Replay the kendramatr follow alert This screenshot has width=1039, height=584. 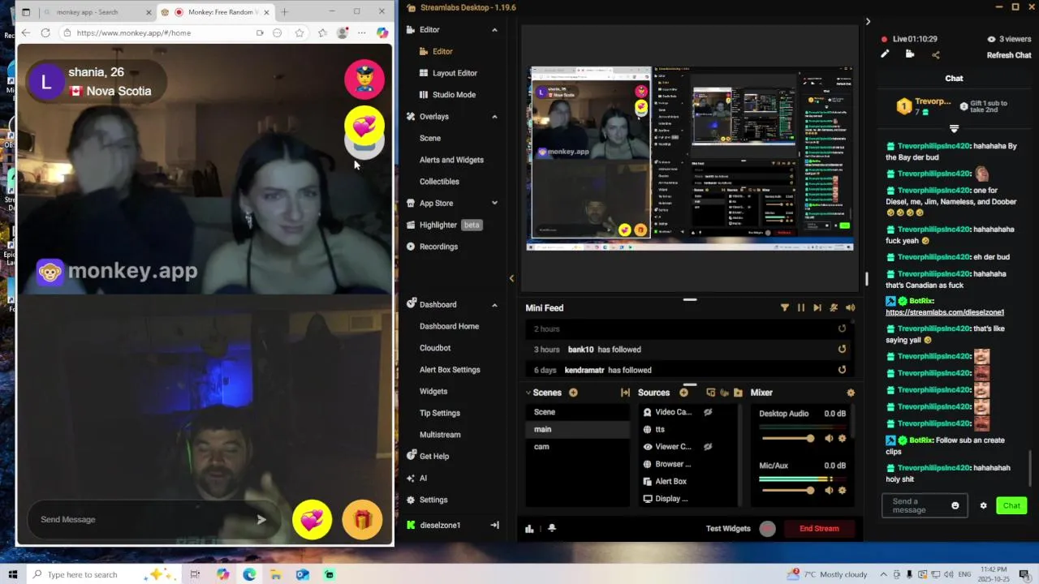click(842, 370)
